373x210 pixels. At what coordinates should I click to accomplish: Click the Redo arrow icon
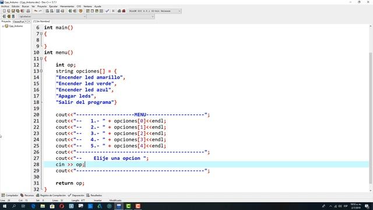pos(40,11)
